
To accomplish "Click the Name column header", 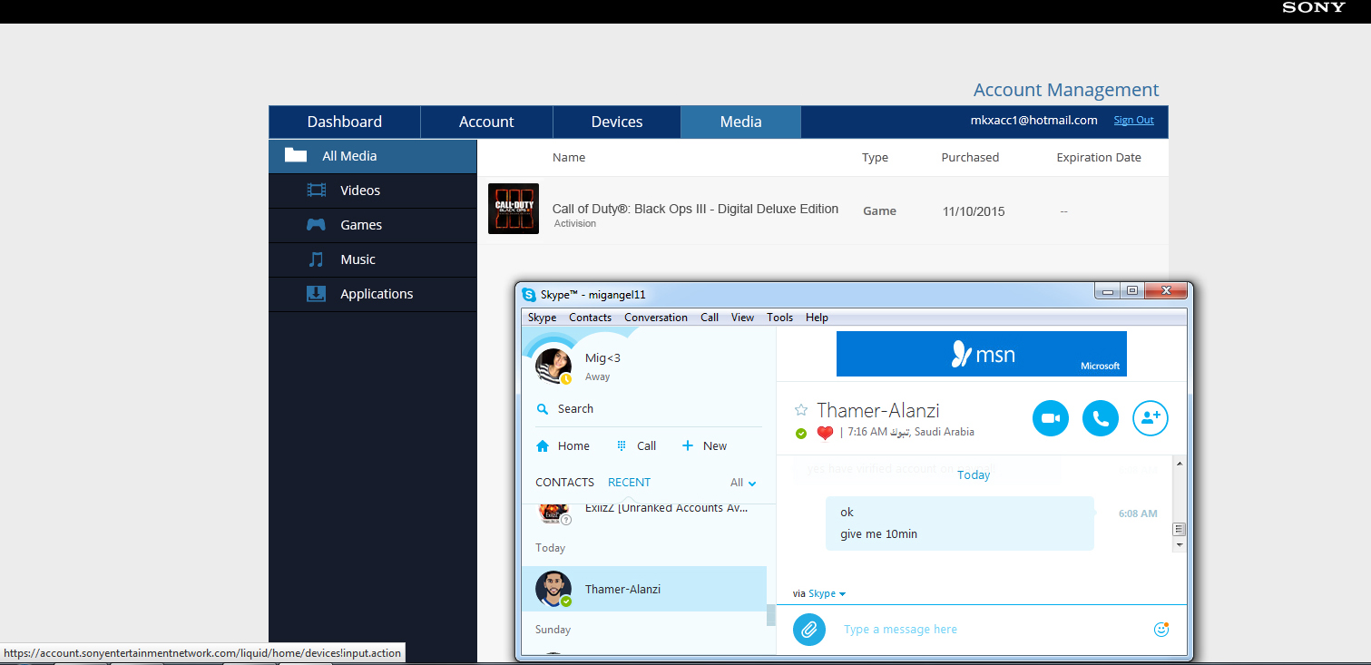I will coord(569,157).
